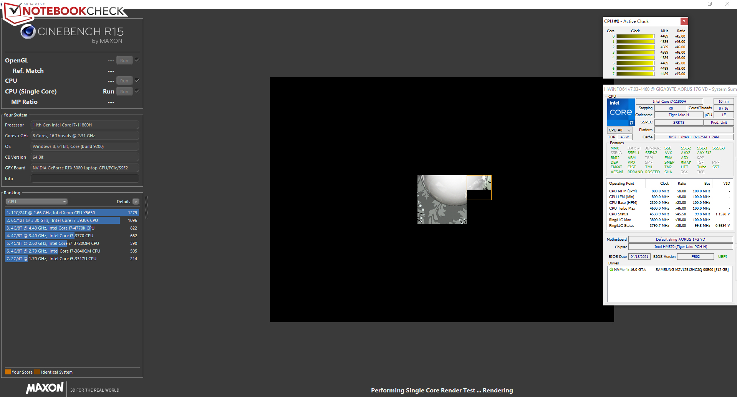This screenshot has width=737, height=397.
Task: Click the 45 W TDP value in HWiNFO
Action: point(624,137)
